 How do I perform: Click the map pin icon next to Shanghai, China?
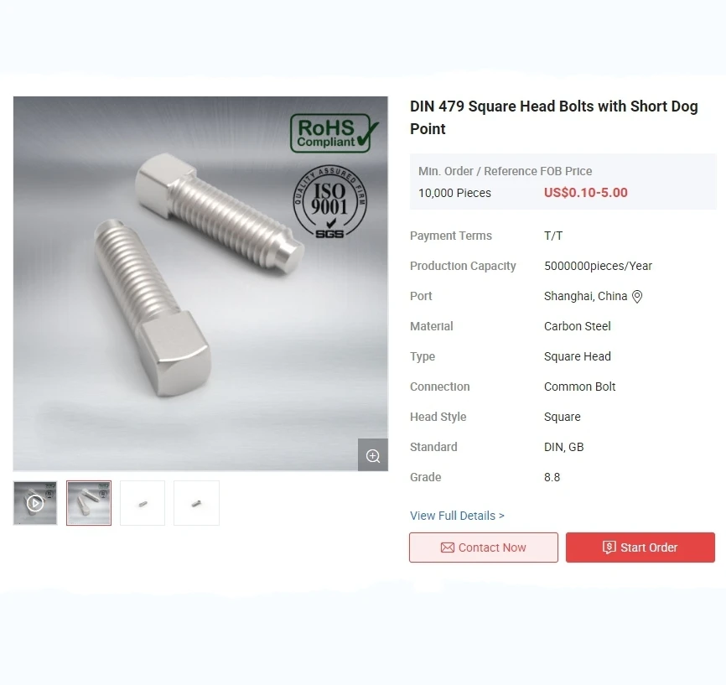click(637, 297)
